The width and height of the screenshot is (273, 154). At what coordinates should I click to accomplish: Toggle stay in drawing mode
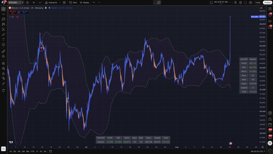pyautogui.click(x=4, y=68)
